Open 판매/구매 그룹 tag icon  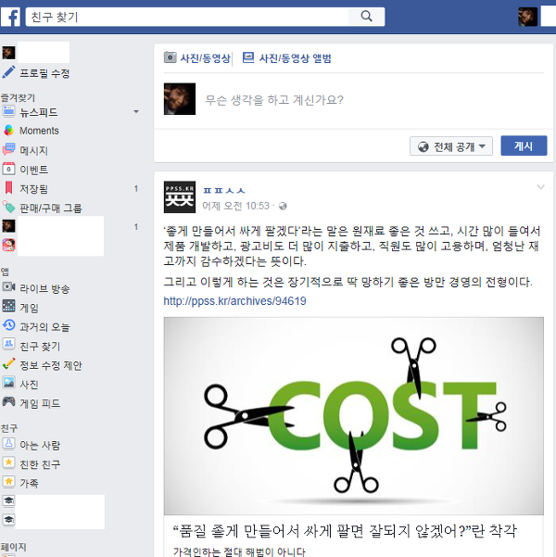[x=8, y=207]
